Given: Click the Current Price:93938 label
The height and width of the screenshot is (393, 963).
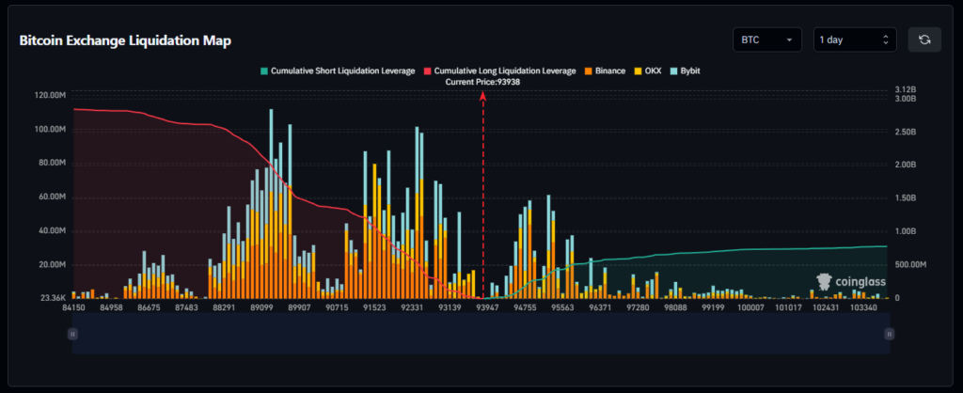Looking at the screenshot, I should (482, 82).
